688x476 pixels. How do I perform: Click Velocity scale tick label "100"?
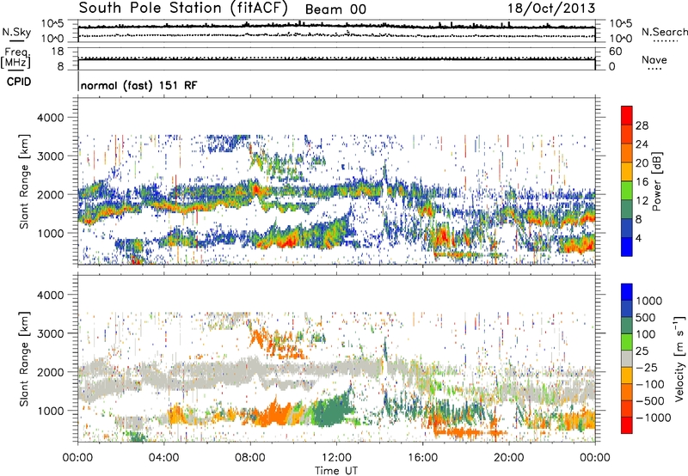(645, 334)
